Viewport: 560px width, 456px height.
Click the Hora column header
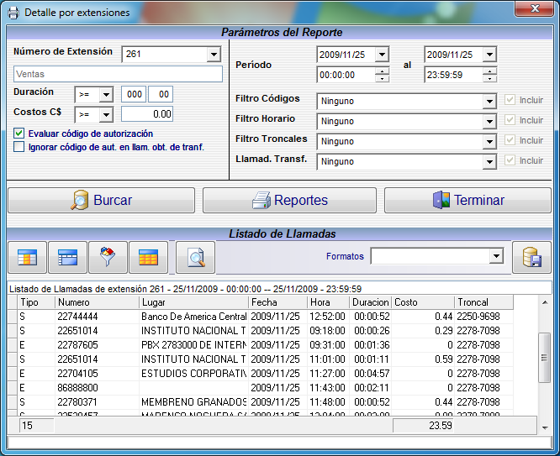(328, 302)
